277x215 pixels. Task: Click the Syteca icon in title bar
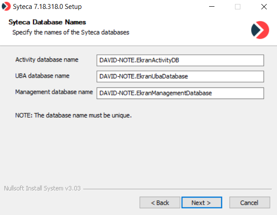pyautogui.click(x=7, y=7)
